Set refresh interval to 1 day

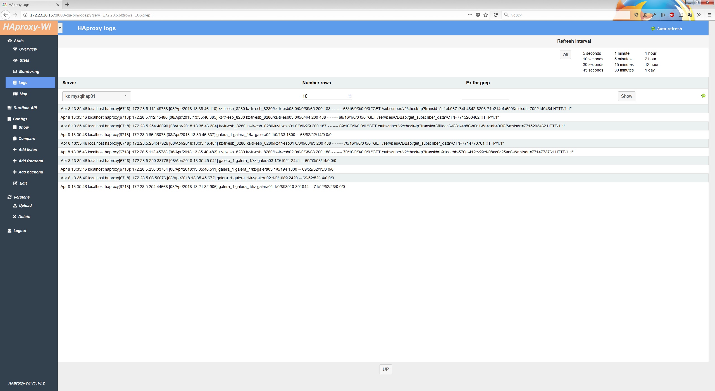pyautogui.click(x=650, y=70)
